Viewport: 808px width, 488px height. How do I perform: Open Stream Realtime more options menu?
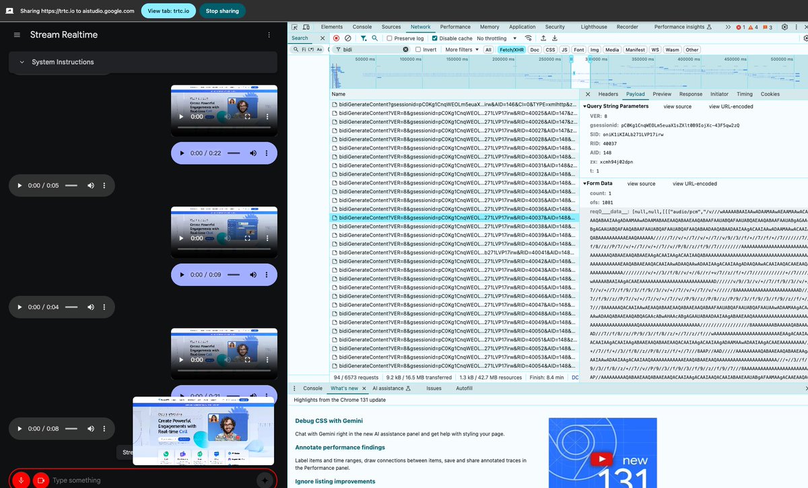click(269, 35)
